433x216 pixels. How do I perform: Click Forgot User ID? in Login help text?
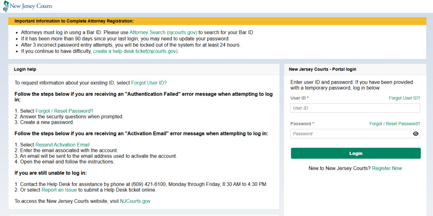pyautogui.click(x=152, y=83)
